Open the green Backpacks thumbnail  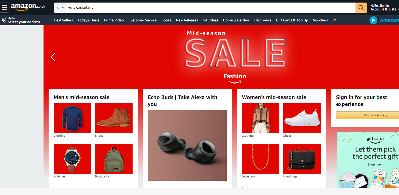pos(114,159)
